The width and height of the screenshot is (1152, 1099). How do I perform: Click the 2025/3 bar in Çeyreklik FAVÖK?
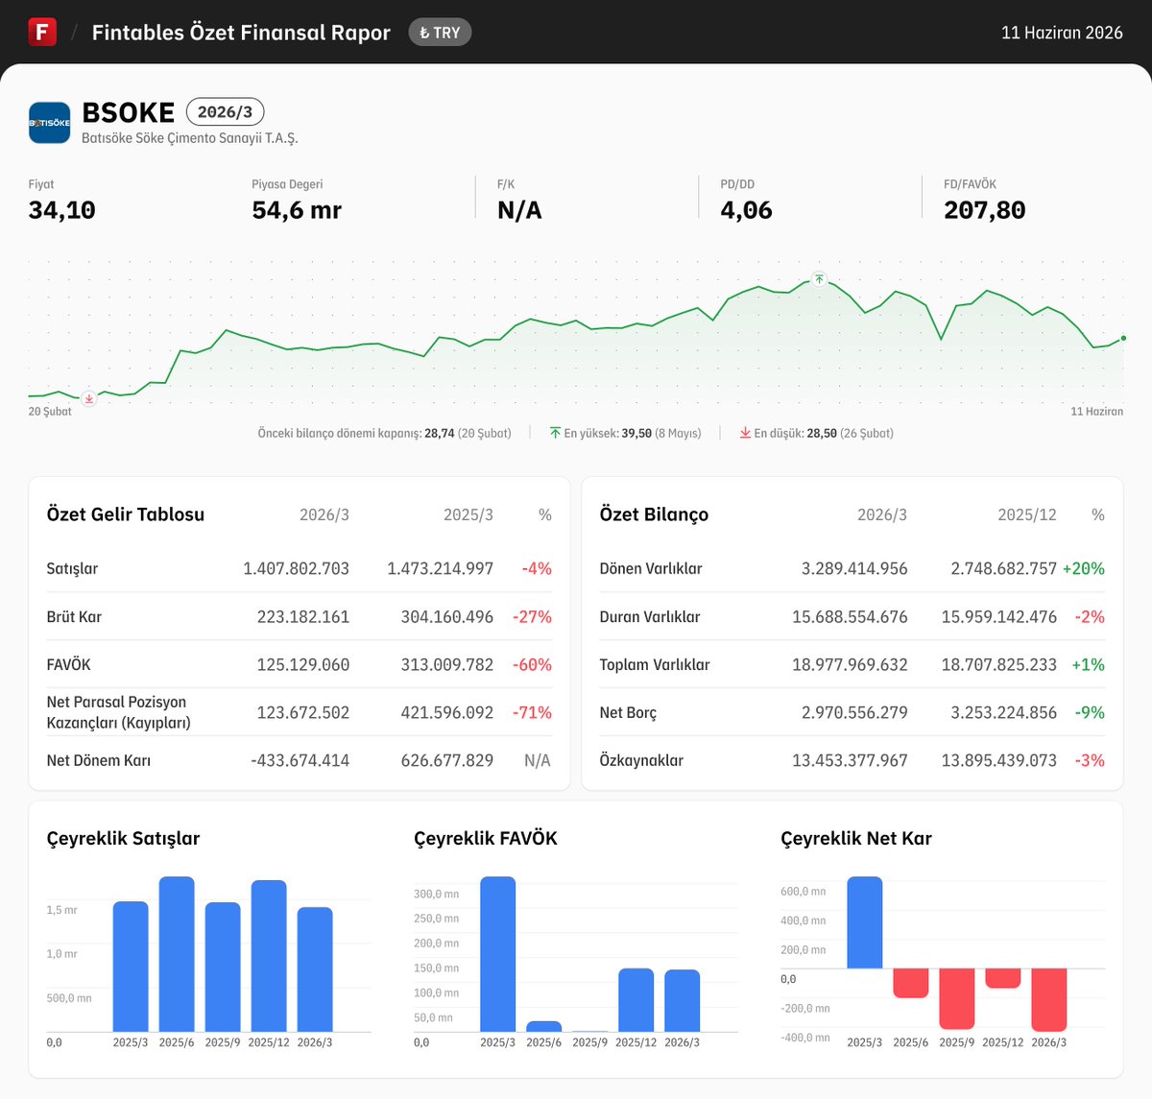(x=497, y=954)
